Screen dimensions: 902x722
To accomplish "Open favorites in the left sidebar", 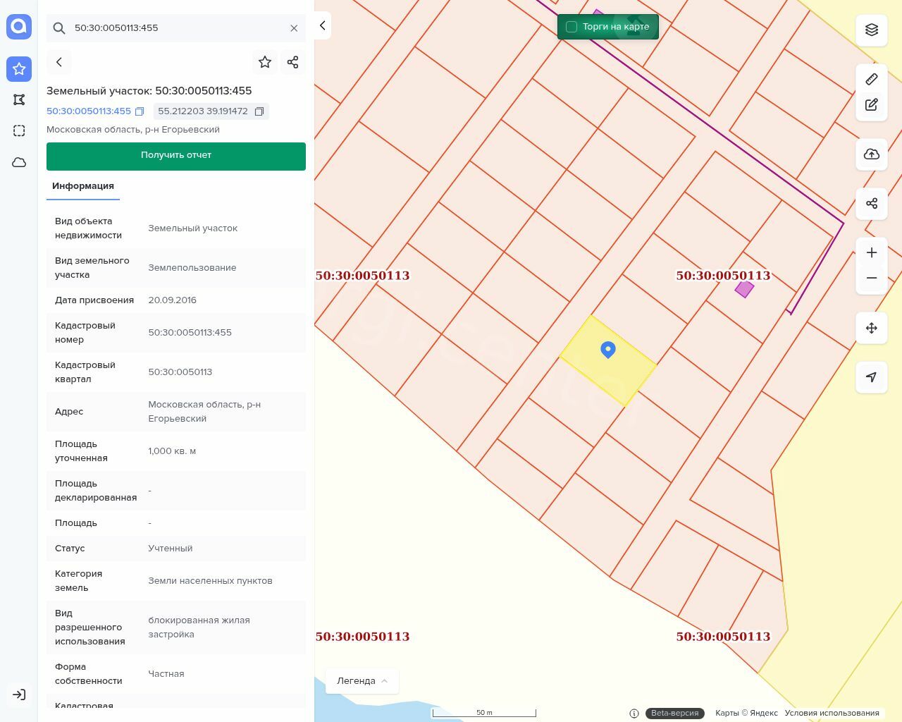I will tap(19, 69).
